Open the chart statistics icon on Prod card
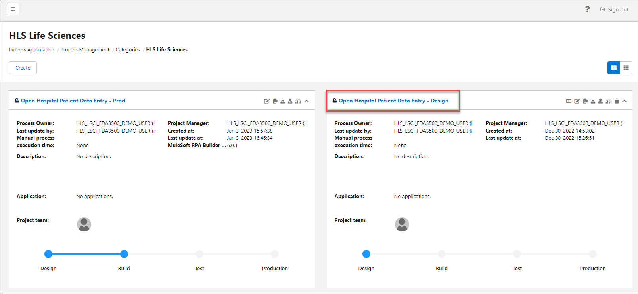Image resolution: width=638 pixels, height=294 pixels. pyautogui.click(x=298, y=101)
